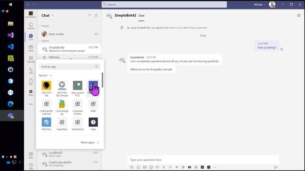Go forward with navigation arrow
The height and width of the screenshot is (171, 305).
coord(34,4)
